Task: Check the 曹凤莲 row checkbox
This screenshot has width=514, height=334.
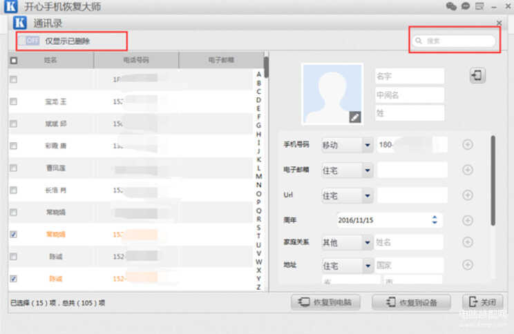Action: coord(13,168)
